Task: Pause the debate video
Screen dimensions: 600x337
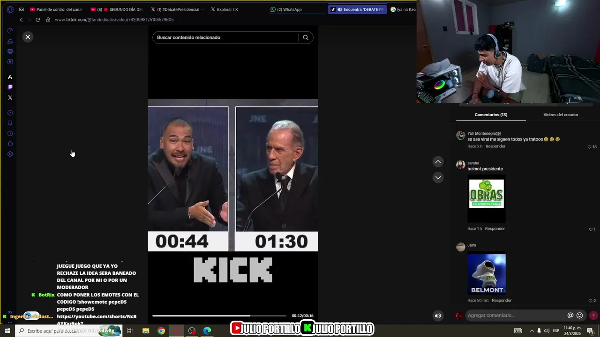Action: click(x=233, y=175)
